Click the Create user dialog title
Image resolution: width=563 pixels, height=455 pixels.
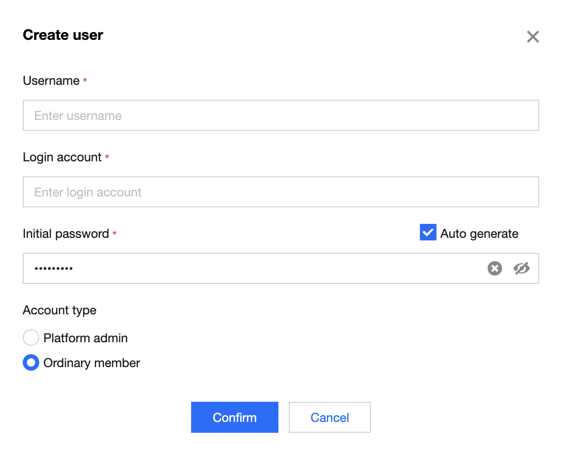pos(63,35)
